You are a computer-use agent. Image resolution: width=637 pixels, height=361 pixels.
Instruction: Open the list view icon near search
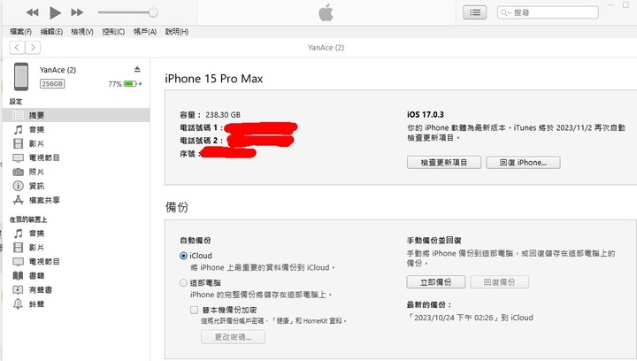(475, 12)
